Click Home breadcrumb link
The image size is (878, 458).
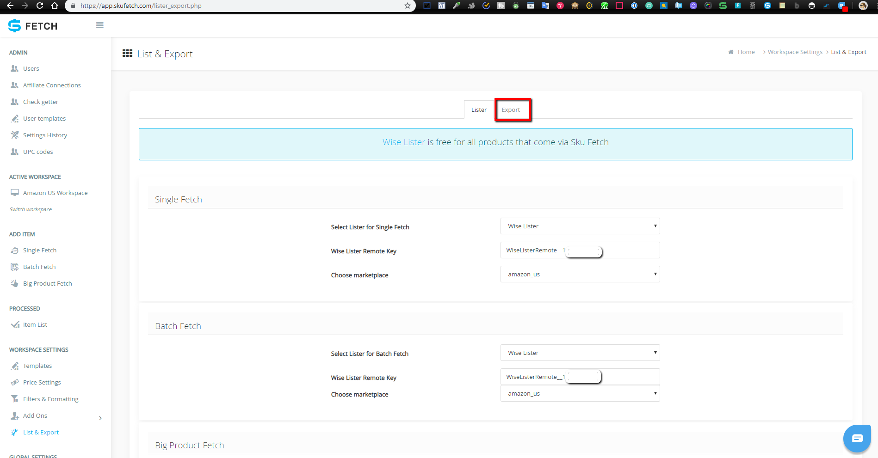(x=746, y=52)
